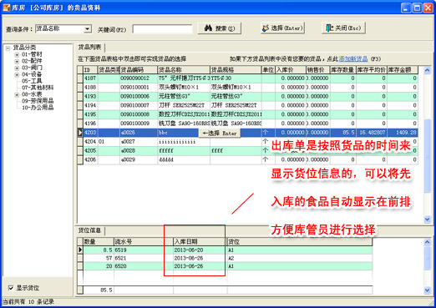Expand the 01-管材 tree node
The width and height of the screenshot is (436, 308).
[x=17, y=54]
